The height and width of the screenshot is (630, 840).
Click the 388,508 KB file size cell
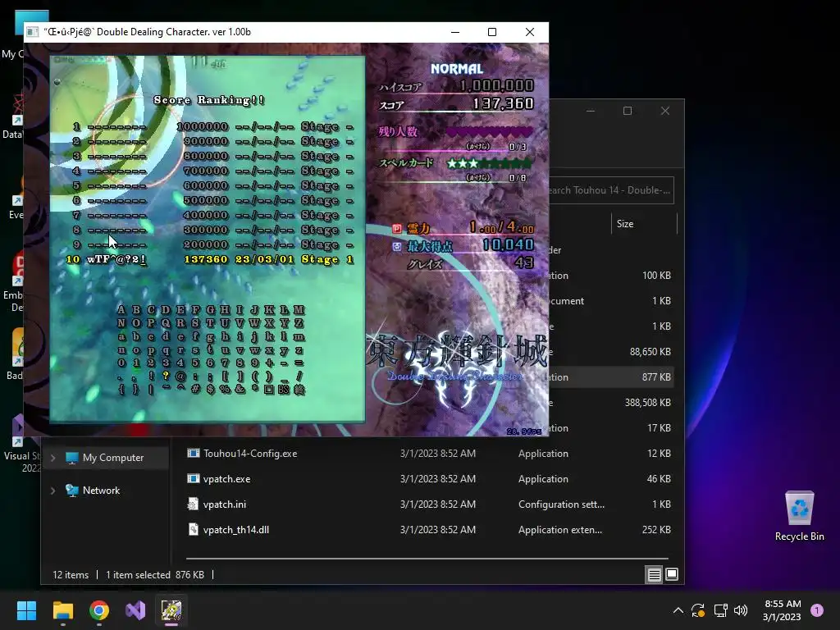click(x=648, y=402)
